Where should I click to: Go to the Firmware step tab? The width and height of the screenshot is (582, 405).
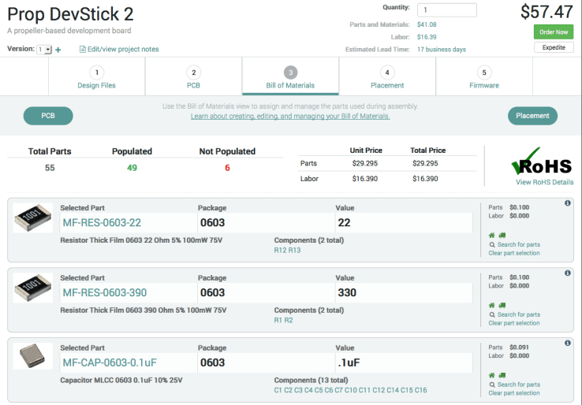point(484,77)
